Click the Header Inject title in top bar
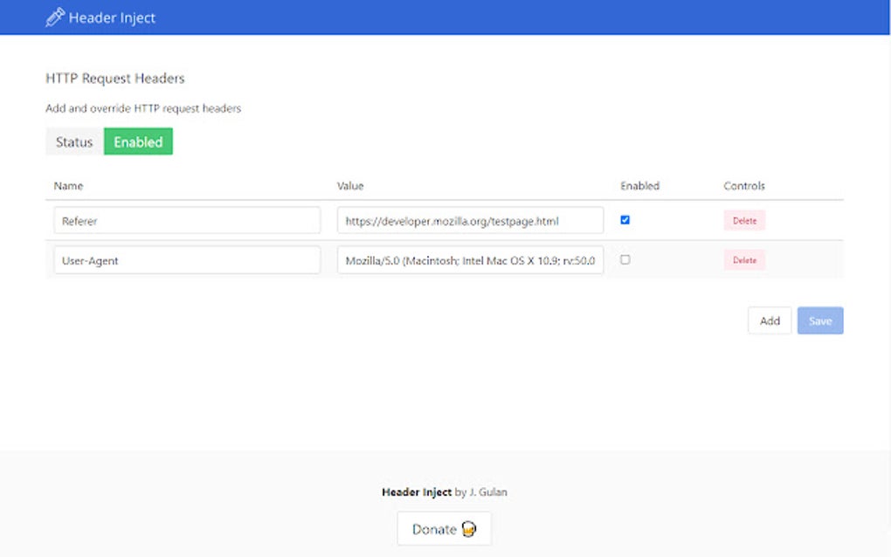 click(x=112, y=17)
